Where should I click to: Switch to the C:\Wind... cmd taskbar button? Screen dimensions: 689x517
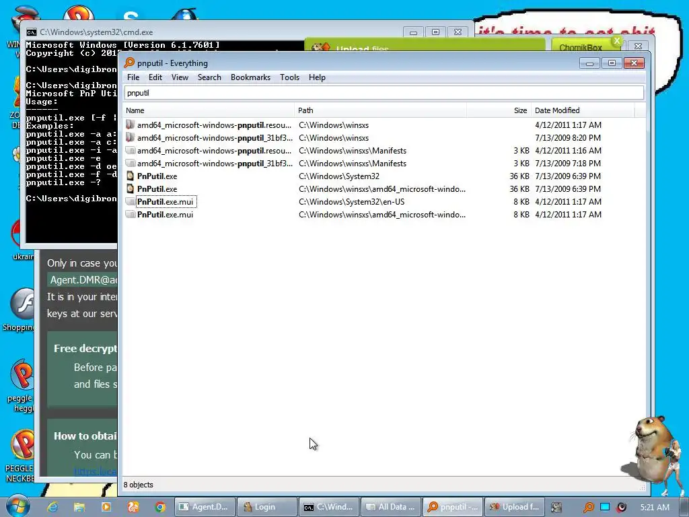(x=328, y=507)
